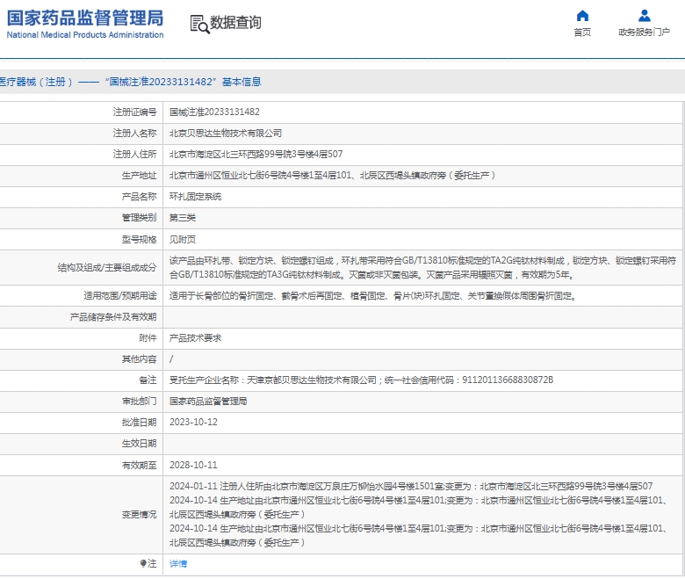Image resolution: width=685 pixels, height=579 pixels.
Task: Click the 注册人住所 row label
Action: pos(134,154)
